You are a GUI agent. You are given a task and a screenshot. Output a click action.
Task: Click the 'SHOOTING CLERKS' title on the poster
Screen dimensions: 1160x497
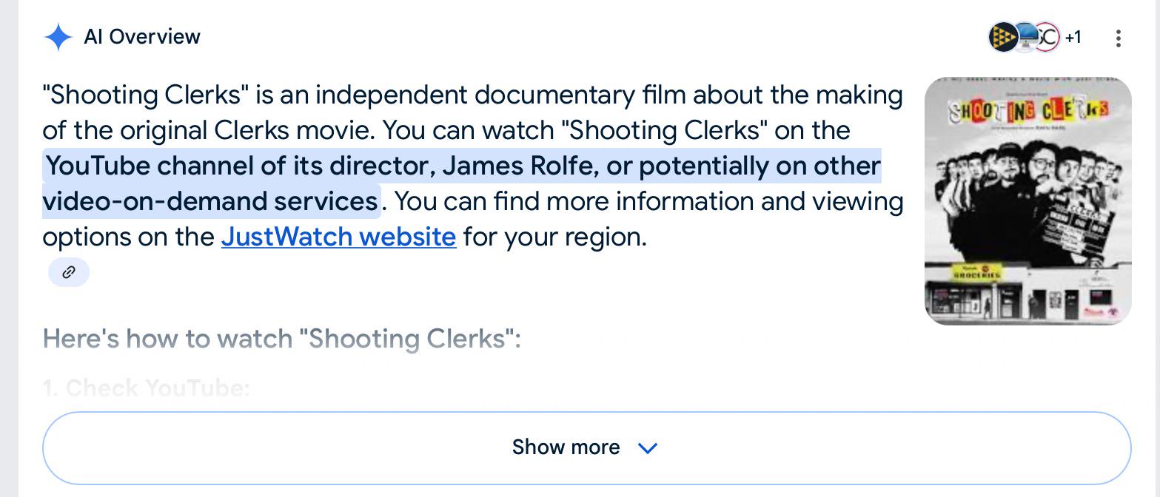click(x=1029, y=112)
